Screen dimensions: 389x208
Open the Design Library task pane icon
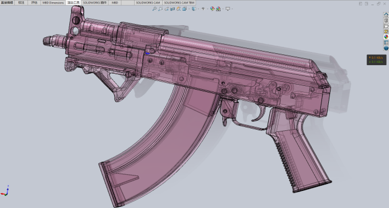click(386, 21)
